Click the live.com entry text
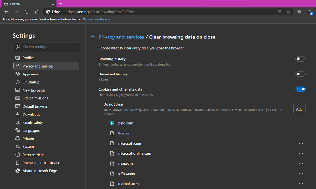 click(125, 133)
